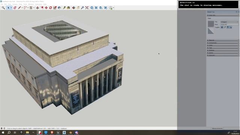The height and width of the screenshot is (135, 240).
Task: Open the Draw menu
Action: [x=20, y=4]
